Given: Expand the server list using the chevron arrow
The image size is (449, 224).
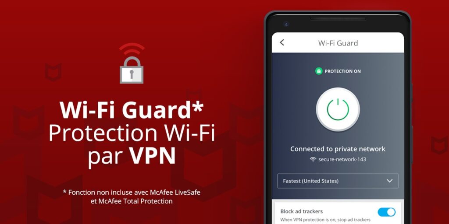Looking at the screenshot, I should click(389, 181).
